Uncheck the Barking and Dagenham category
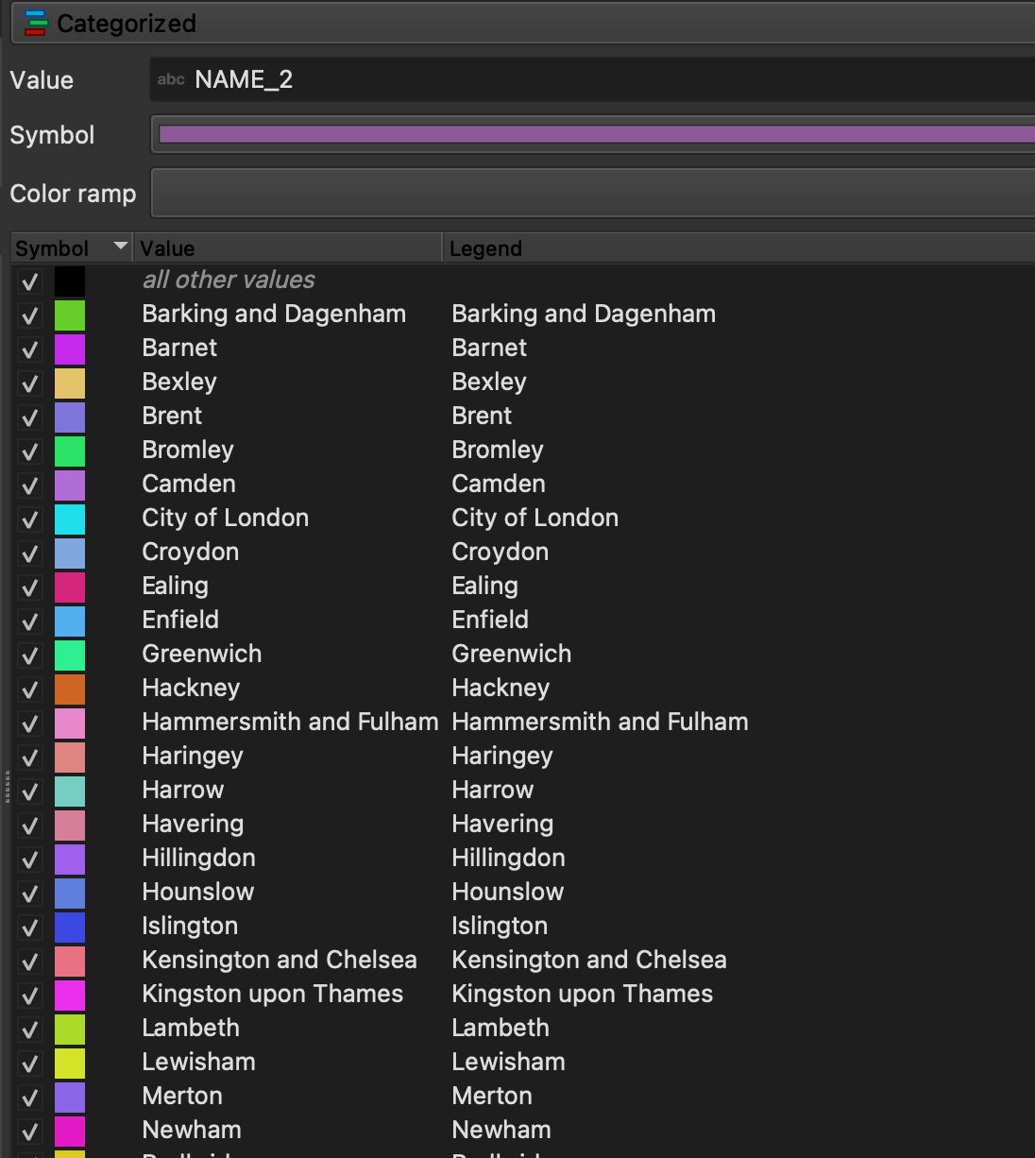The width and height of the screenshot is (1035, 1158). (30, 315)
